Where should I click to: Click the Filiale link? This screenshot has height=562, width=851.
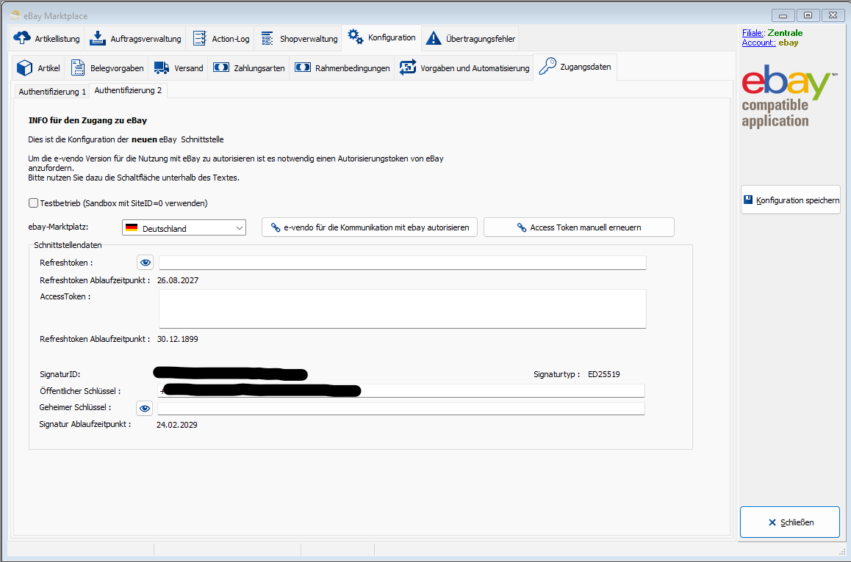tap(753, 33)
